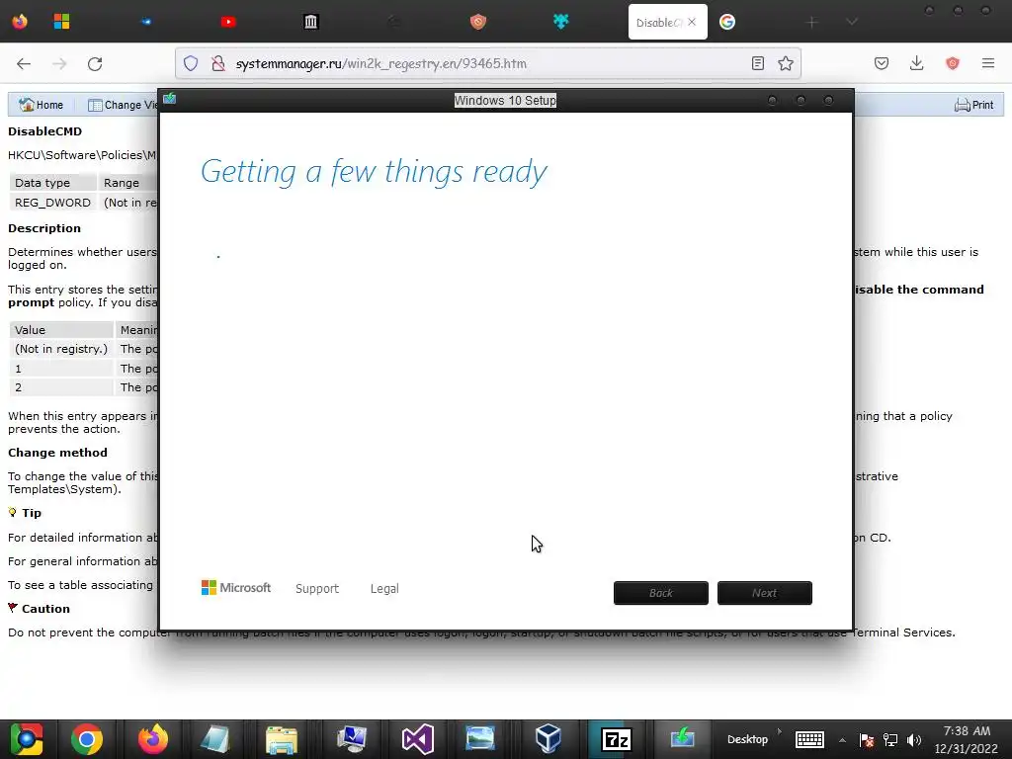Viewport: 1012px width, 759px height.
Task: Click the Next button in Windows 10 Setup
Action: click(x=765, y=593)
